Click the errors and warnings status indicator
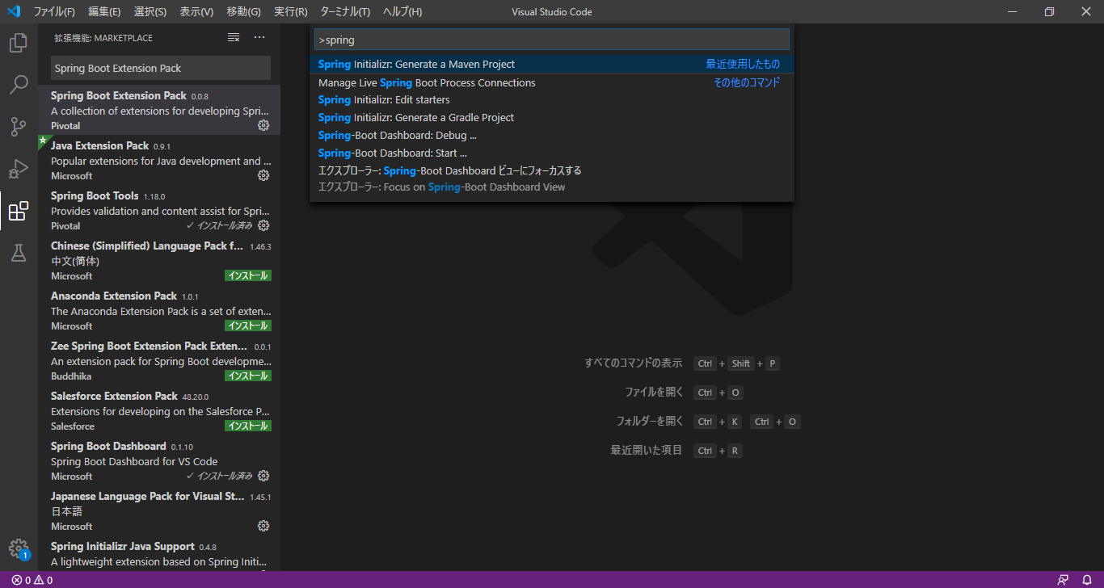Viewport: 1104px width, 588px height. (x=32, y=580)
